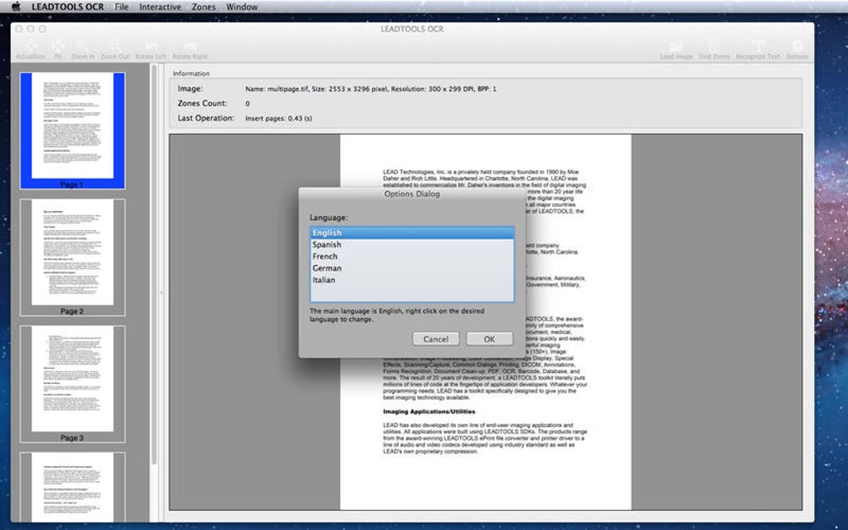Open the Interactive menu
Screen dimensions: 848x530
(x=160, y=7)
